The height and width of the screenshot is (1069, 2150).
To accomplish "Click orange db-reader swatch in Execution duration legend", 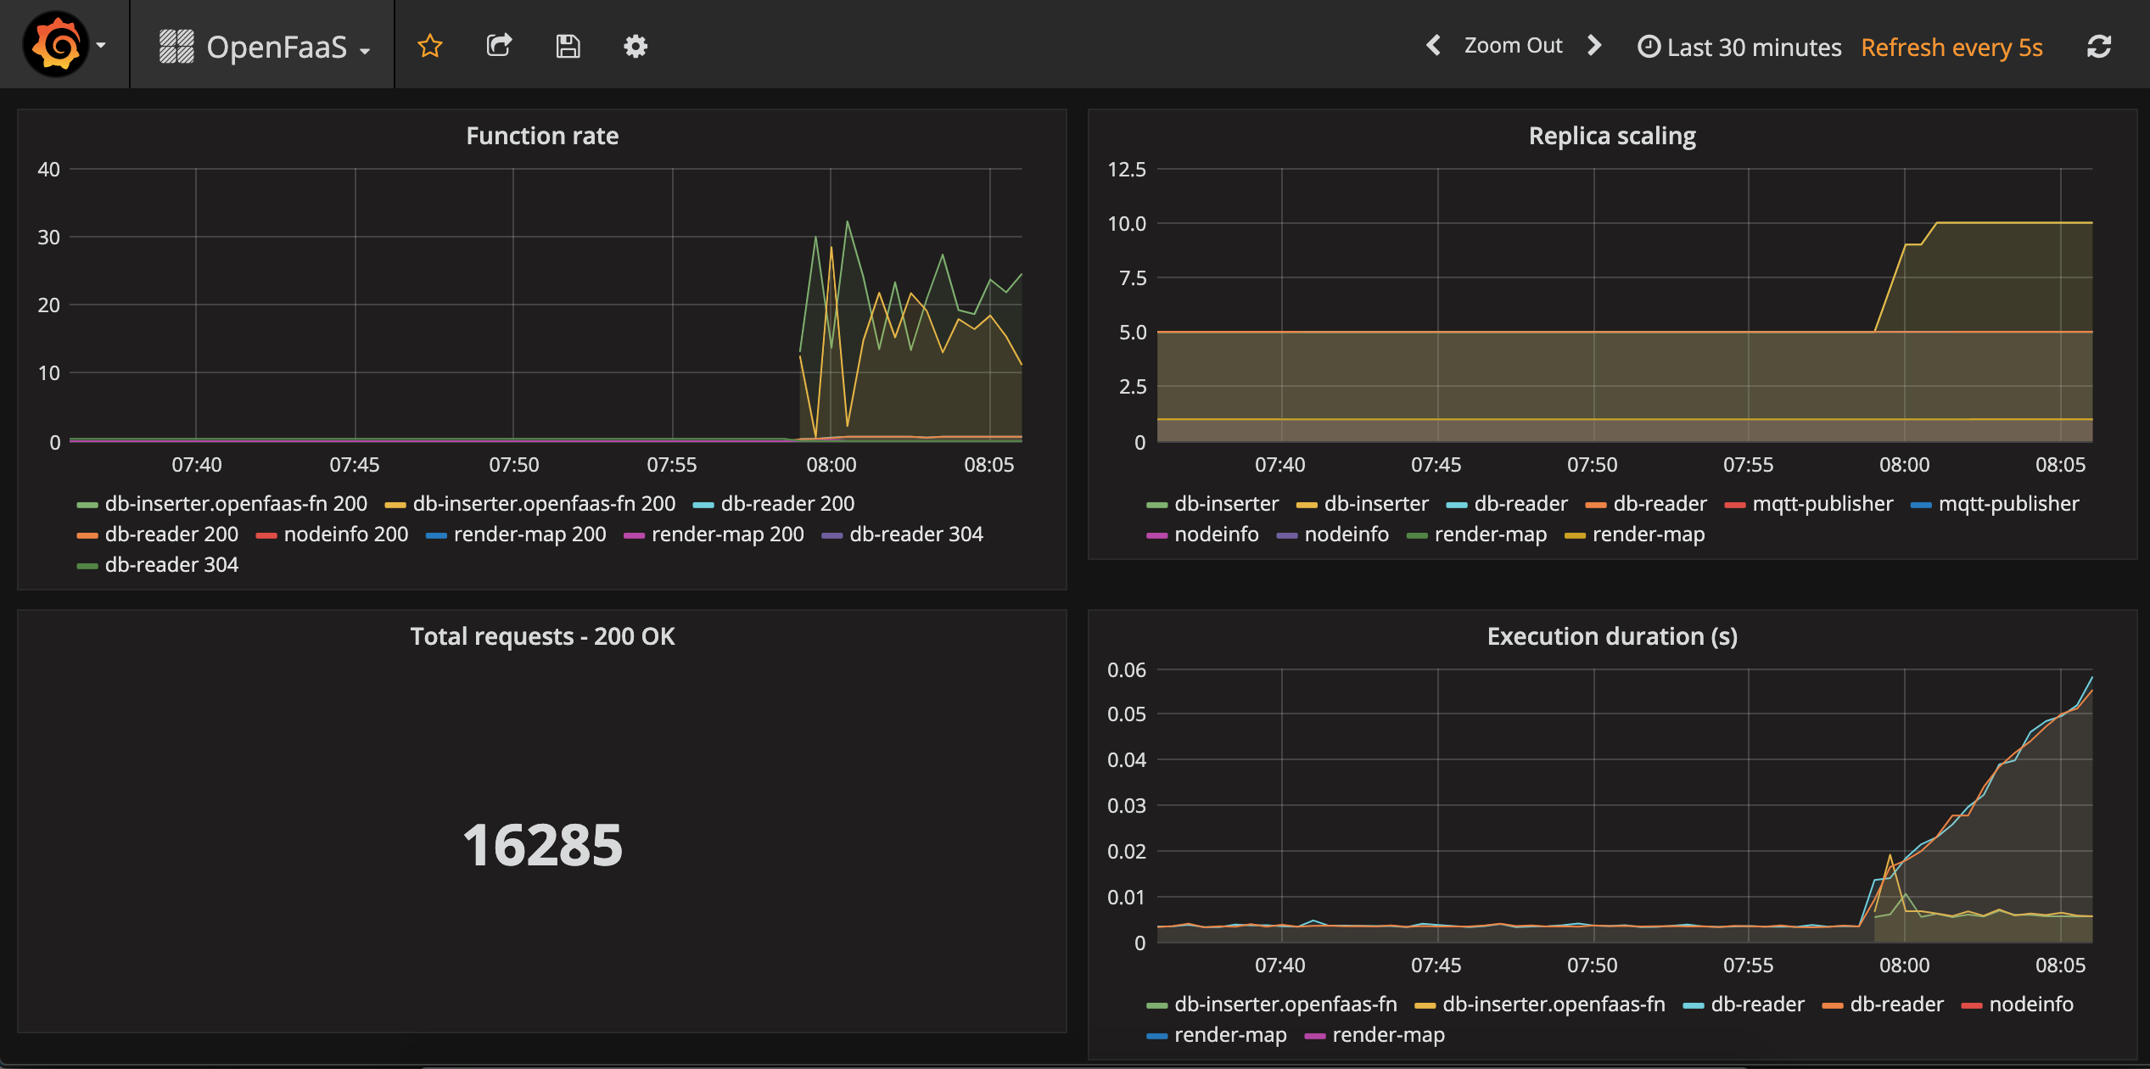I will (1833, 1005).
